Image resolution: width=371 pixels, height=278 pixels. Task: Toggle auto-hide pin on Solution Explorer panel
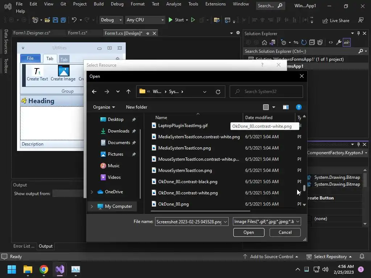click(358, 33)
